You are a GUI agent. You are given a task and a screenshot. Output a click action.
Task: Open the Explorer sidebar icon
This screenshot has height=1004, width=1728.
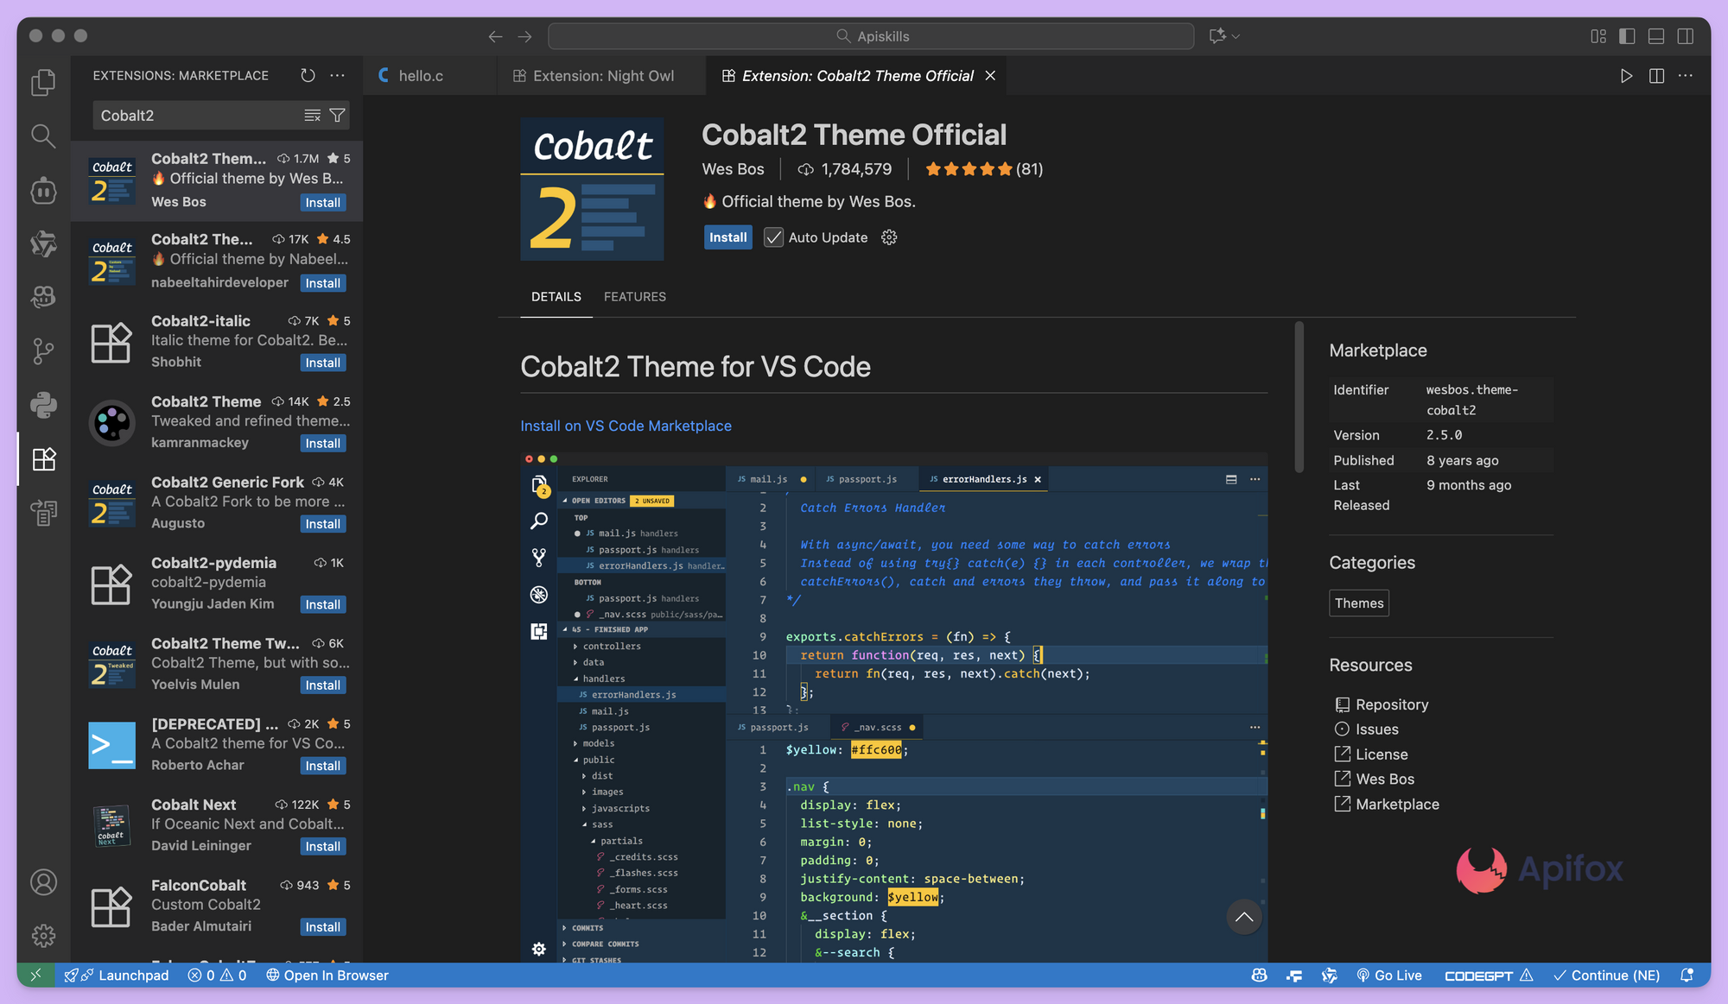pos(43,82)
